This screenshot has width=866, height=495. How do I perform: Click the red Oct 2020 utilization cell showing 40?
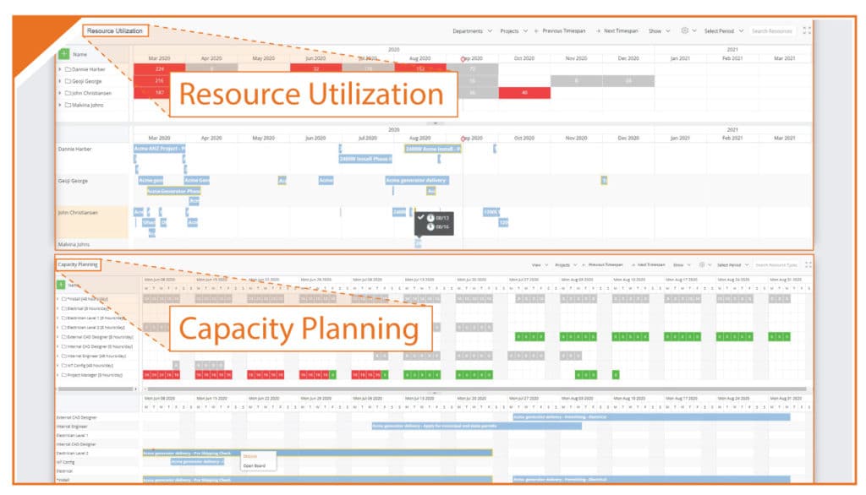coord(524,93)
